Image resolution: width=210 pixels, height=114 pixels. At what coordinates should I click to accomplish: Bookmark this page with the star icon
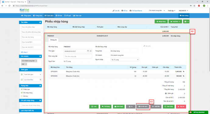(x=194, y=5)
